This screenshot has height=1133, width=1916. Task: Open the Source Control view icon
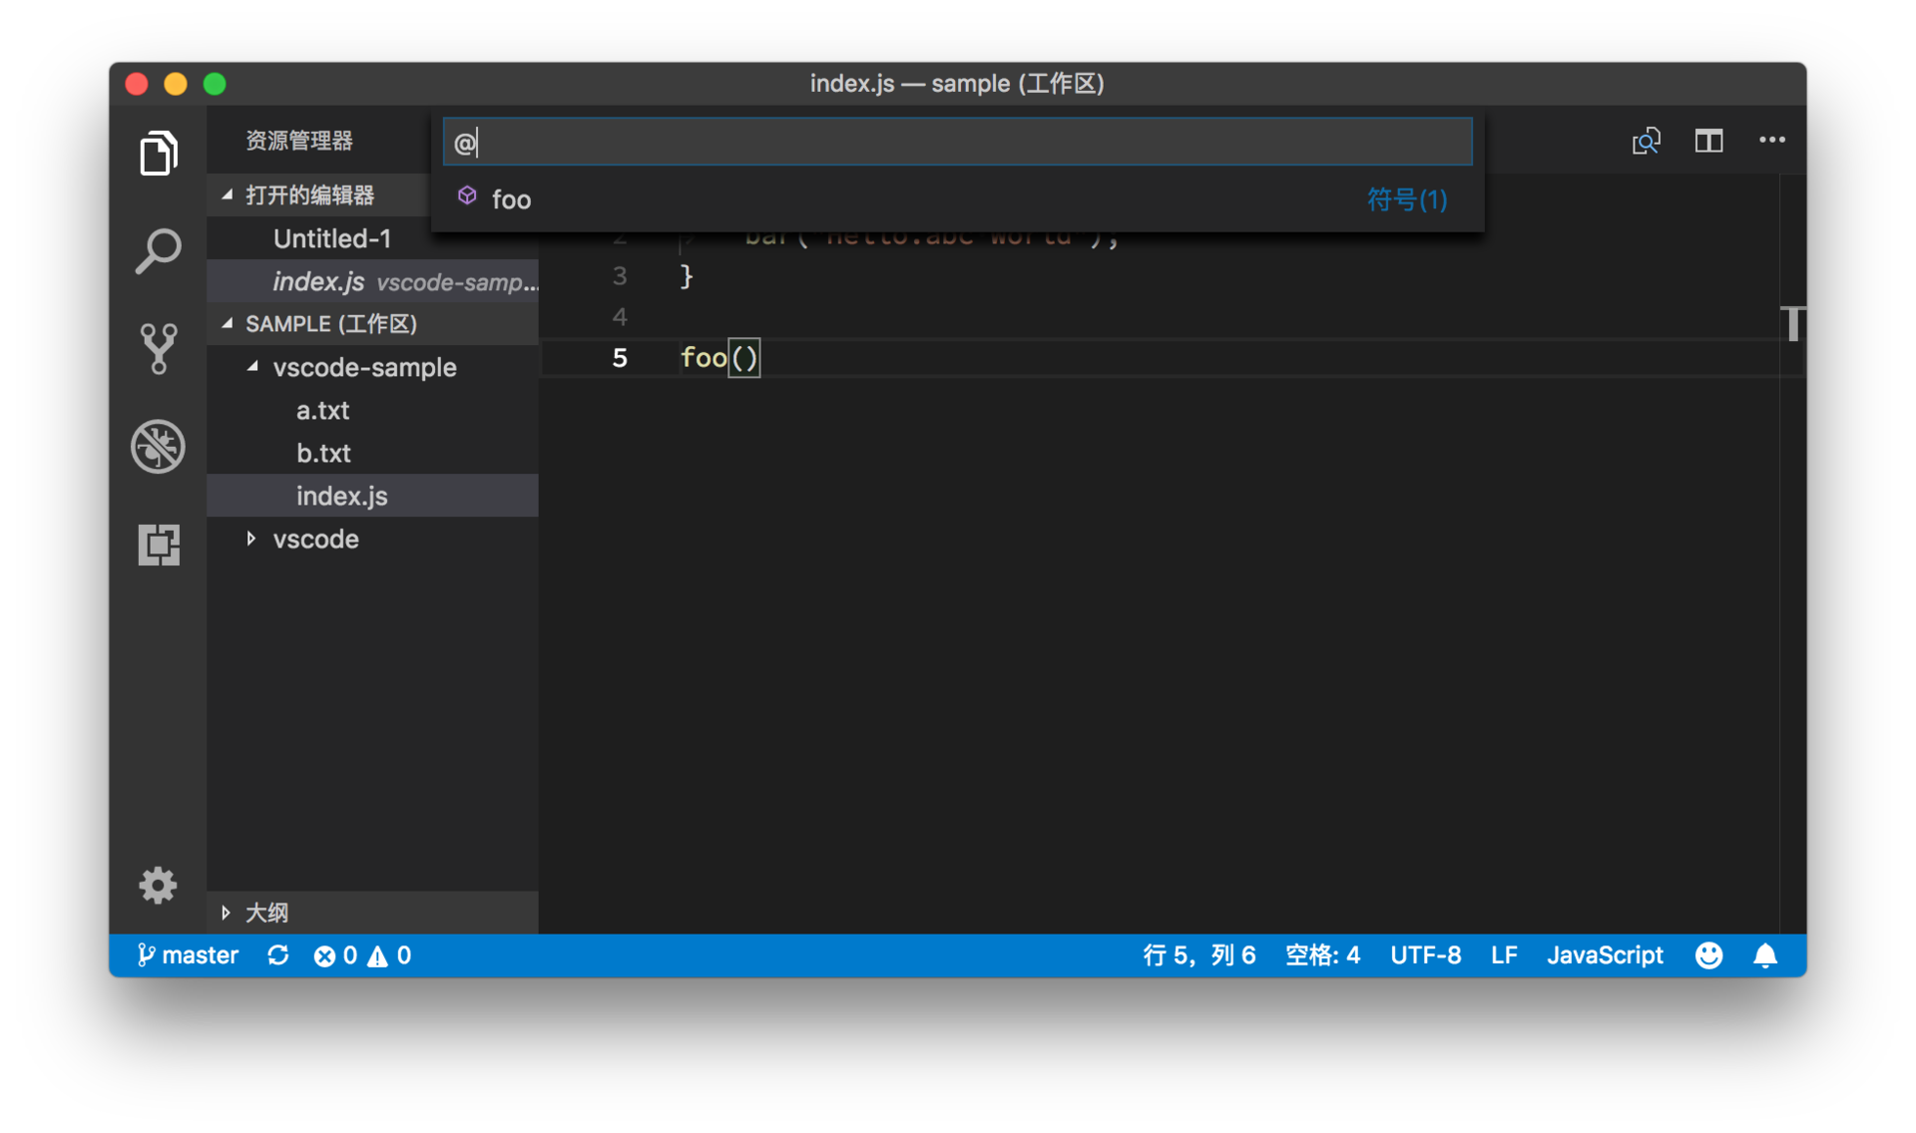coord(158,348)
